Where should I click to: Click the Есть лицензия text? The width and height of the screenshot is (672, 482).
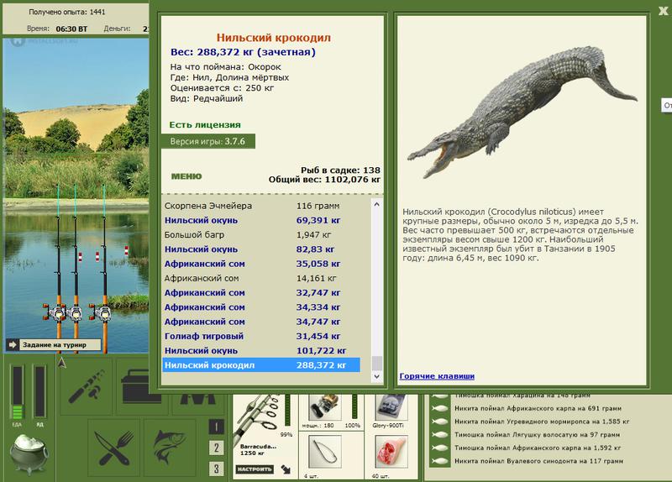click(205, 124)
